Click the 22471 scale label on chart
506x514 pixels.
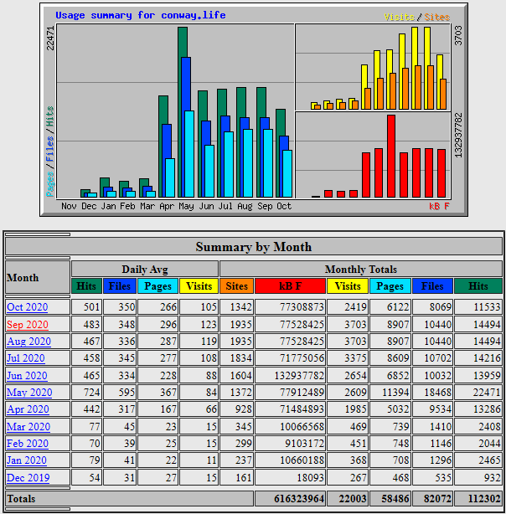[50, 39]
